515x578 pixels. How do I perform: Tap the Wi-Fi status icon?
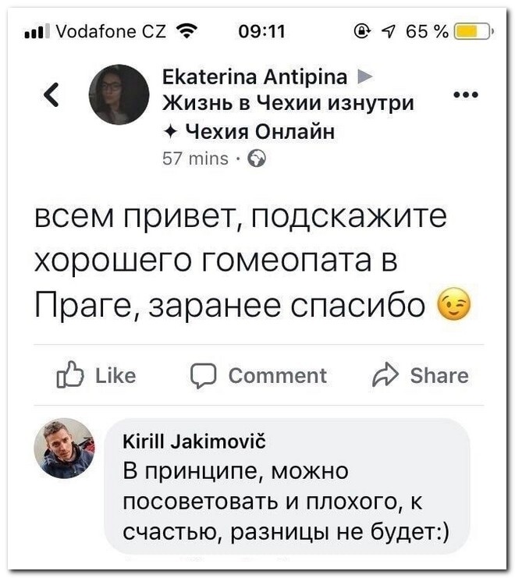[x=186, y=31]
